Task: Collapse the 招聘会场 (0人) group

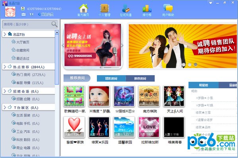Action: [x=5, y=91]
